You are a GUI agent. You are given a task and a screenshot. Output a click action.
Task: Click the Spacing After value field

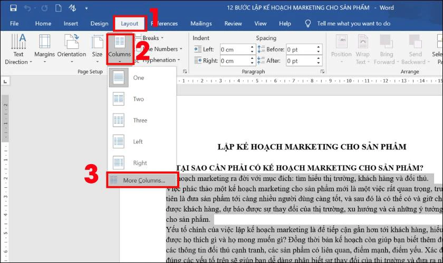(x=301, y=61)
